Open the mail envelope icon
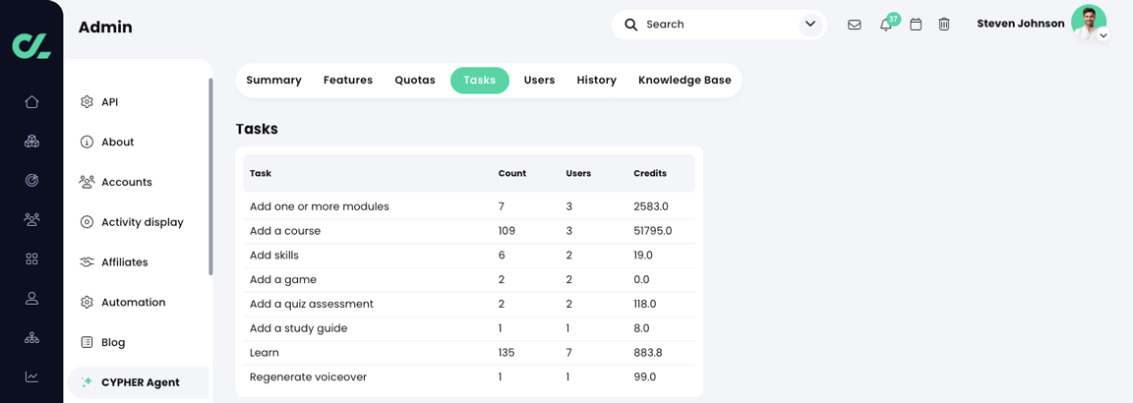1133x403 pixels. [854, 25]
